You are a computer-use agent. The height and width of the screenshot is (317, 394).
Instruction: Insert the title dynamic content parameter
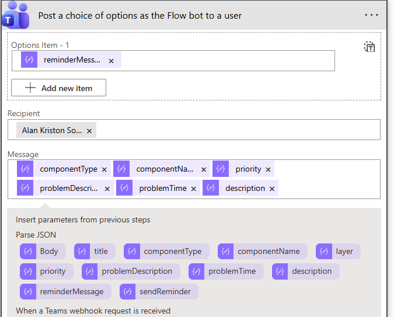click(95, 252)
